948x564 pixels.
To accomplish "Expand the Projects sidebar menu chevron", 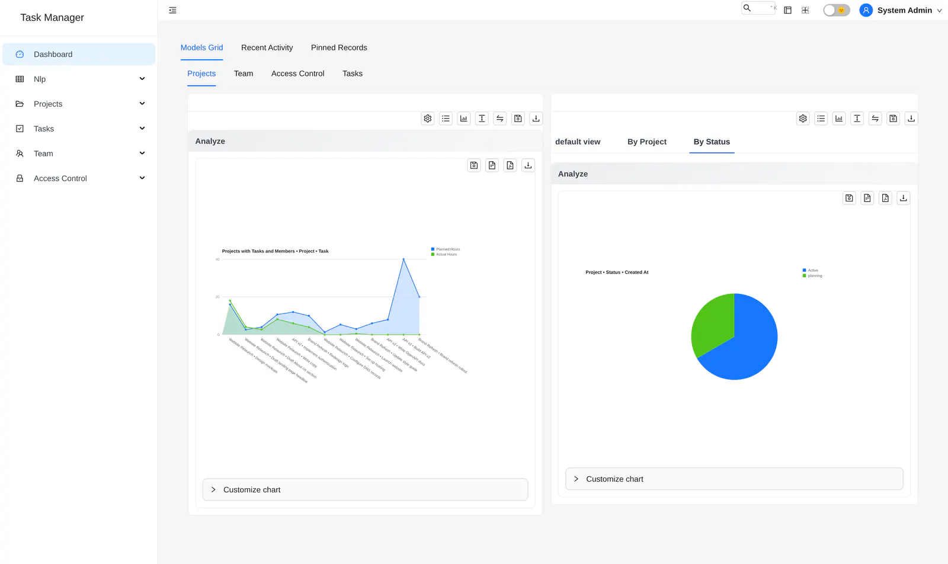I will tap(142, 104).
